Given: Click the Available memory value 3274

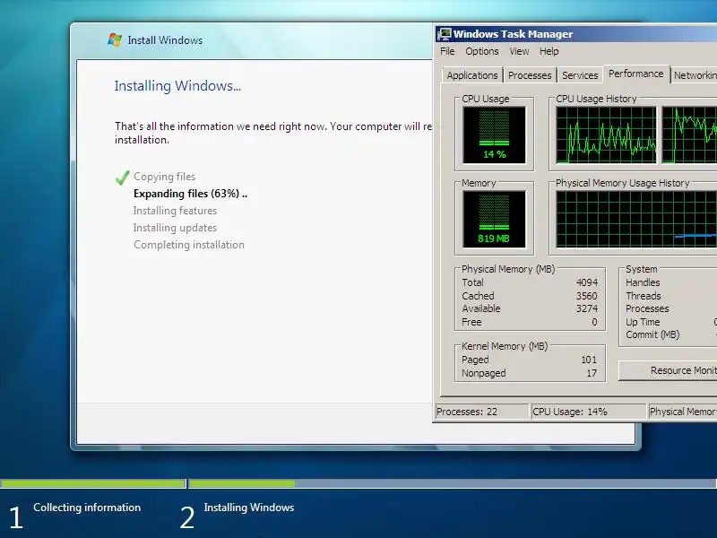Looking at the screenshot, I should (587, 308).
